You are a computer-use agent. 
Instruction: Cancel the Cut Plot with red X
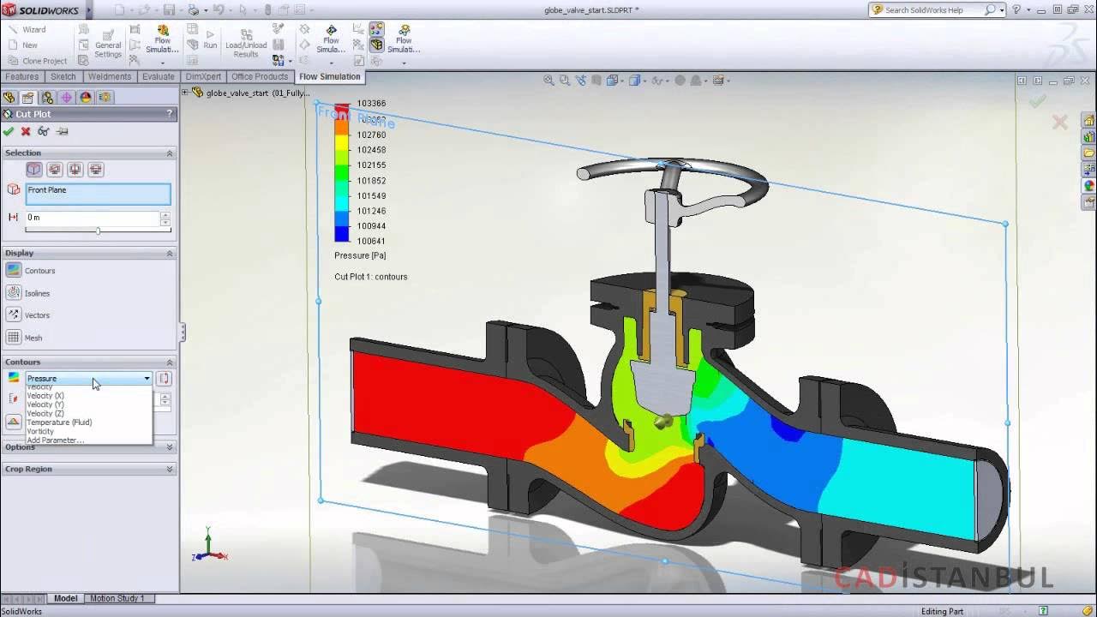(26, 131)
